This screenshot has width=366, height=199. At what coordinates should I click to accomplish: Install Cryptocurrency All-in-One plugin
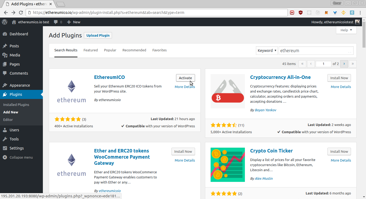[339, 78]
